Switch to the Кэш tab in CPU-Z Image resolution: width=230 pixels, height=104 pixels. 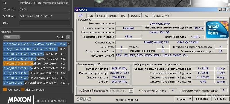pyautogui.click(x=91, y=16)
